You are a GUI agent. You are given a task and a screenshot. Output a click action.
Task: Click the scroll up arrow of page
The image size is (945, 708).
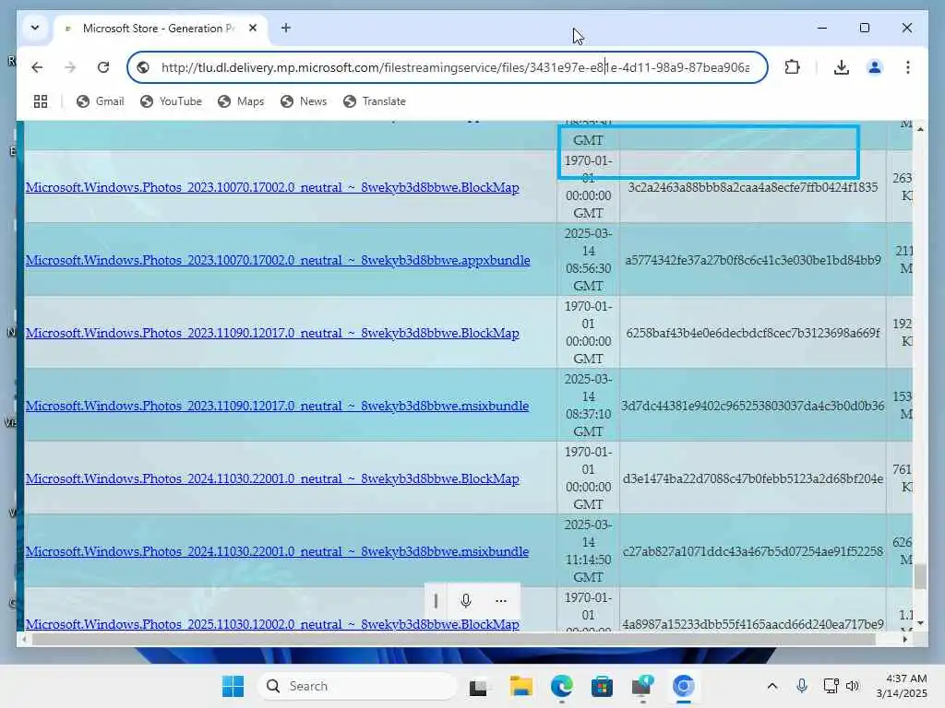pos(920,129)
